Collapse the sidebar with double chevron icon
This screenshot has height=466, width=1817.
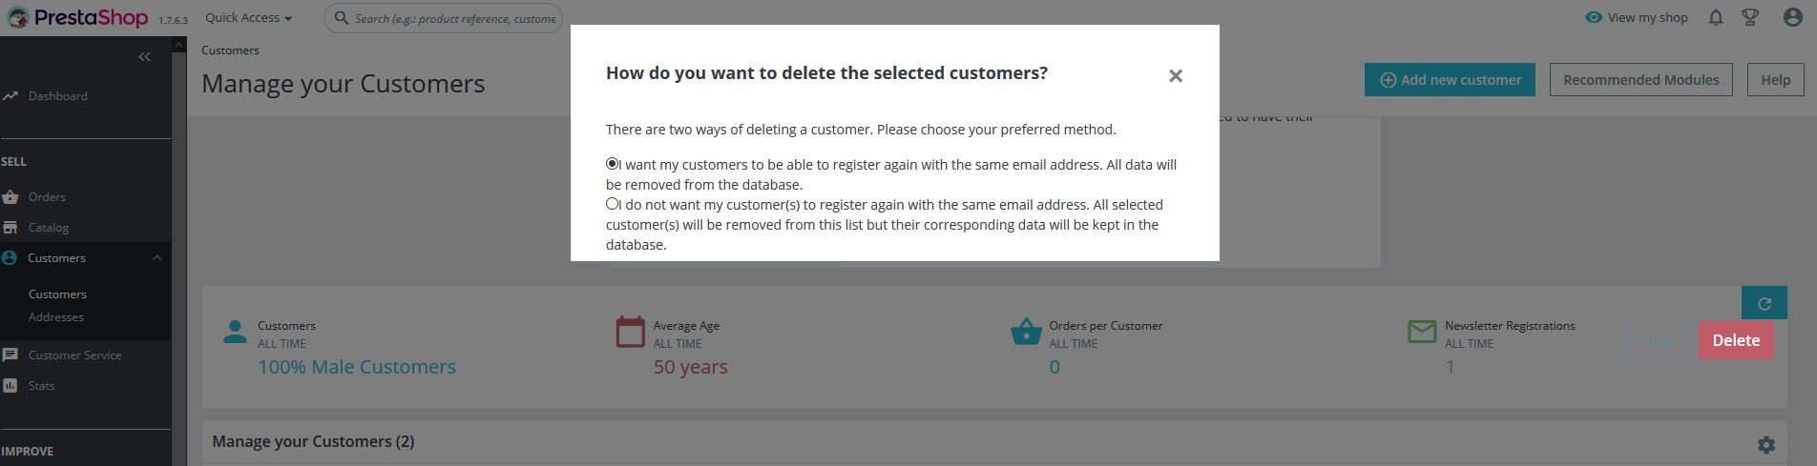[144, 57]
